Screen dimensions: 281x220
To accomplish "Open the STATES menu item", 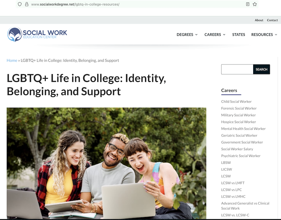I will coord(238,35).
